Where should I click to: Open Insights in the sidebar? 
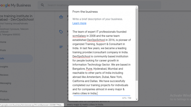tap(4, 67)
